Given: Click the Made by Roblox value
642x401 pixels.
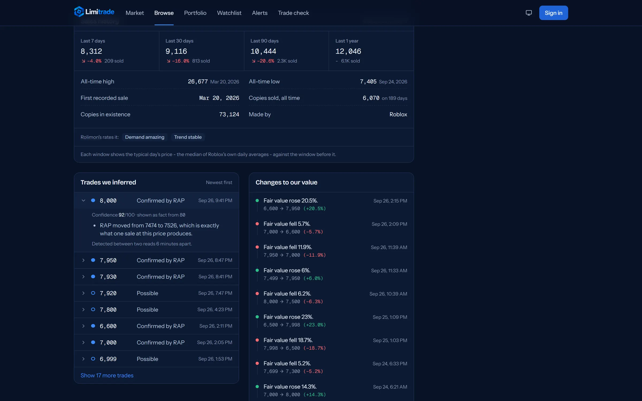Looking at the screenshot, I should click(398, 114).
